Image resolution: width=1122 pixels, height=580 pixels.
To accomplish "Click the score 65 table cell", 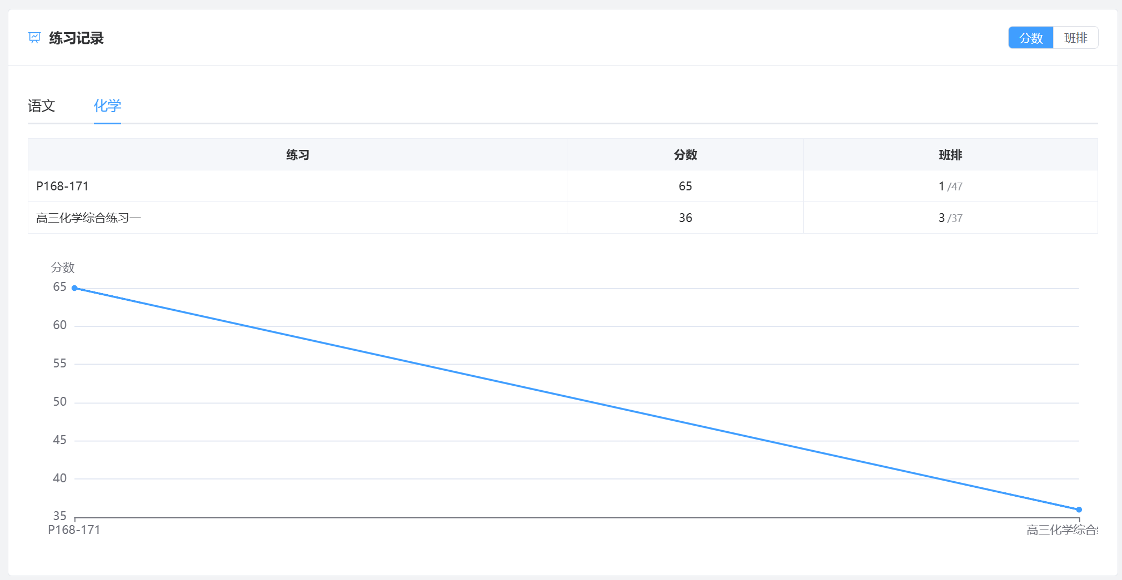I will coord(685,186).
